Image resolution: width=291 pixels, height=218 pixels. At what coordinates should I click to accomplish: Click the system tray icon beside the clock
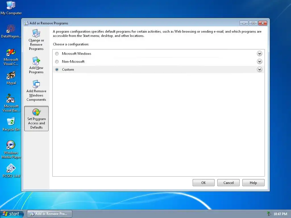pyautogui.click(x=269, y=214)
